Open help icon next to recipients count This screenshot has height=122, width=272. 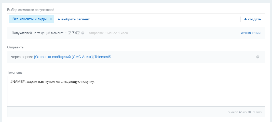[83, 33]
